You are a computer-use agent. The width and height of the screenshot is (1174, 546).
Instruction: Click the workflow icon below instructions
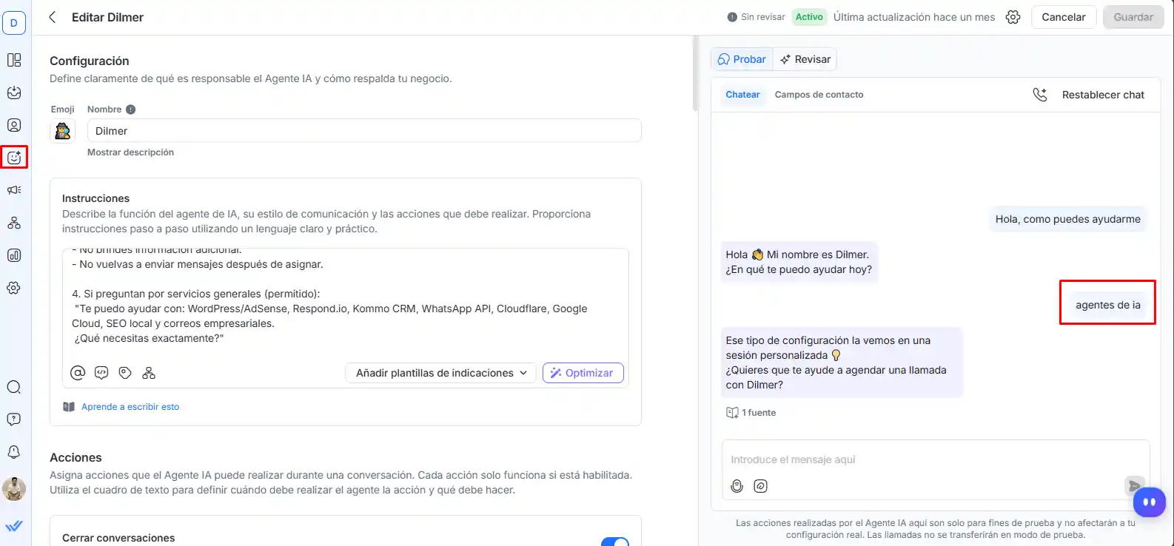tap(149, 373)
